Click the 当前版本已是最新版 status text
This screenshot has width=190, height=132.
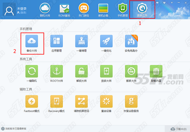(x=16, y=129)
